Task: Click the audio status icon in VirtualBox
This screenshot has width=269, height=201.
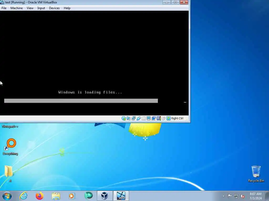Action: 128,118
